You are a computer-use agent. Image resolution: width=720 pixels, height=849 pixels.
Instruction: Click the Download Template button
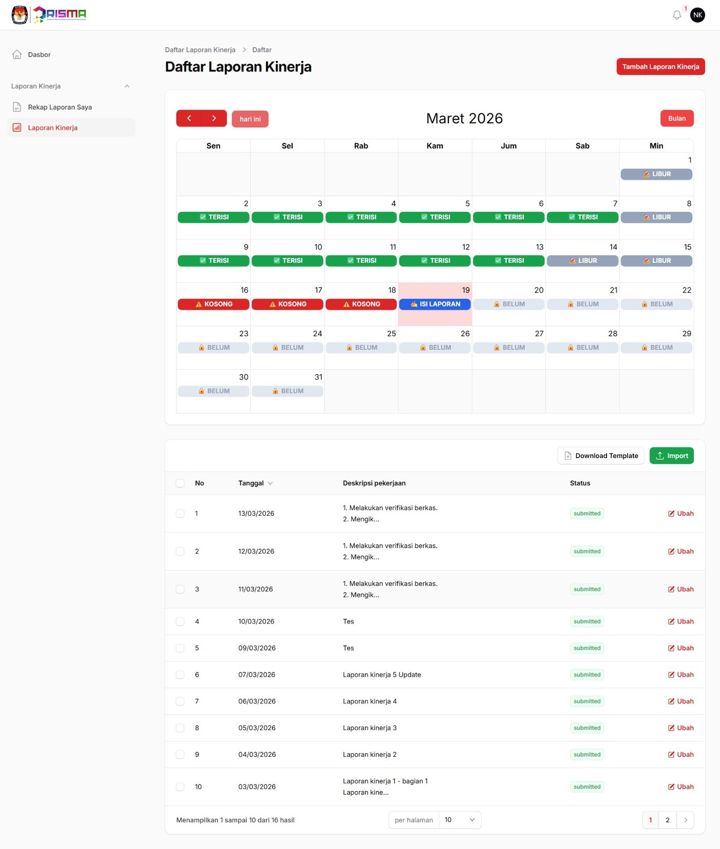click(x=600, y=456)
